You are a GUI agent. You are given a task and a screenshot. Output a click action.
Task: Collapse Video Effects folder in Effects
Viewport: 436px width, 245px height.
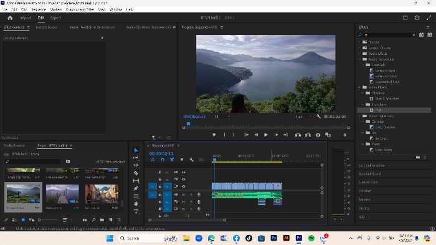coord(359,87)
